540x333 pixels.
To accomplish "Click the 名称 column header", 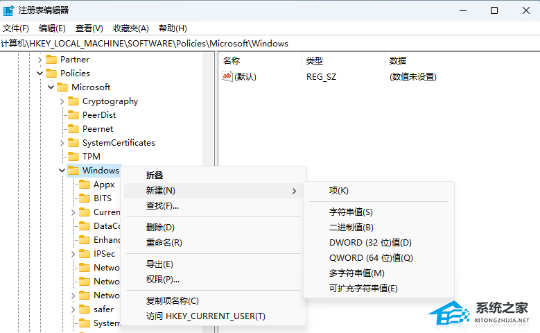I will 232,61.
